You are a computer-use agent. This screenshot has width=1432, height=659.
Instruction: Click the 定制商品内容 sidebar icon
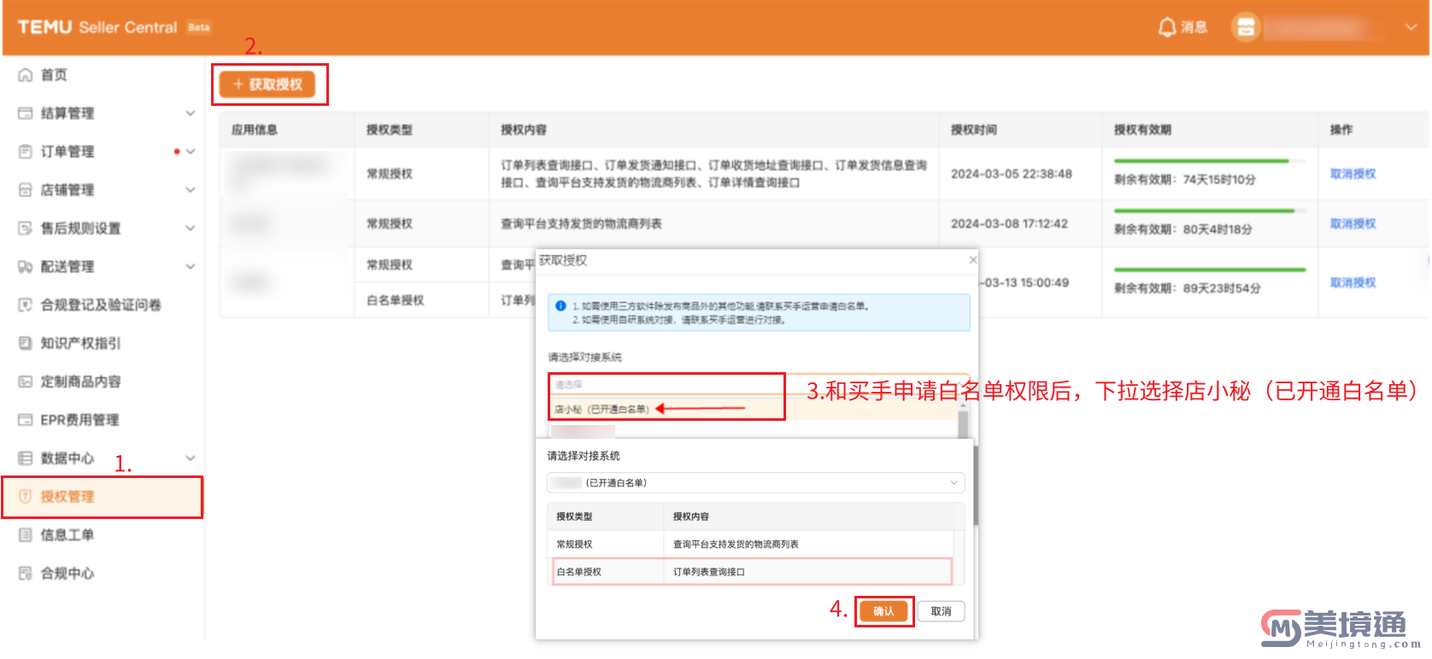pyautogui.click(x=26, y=382)
